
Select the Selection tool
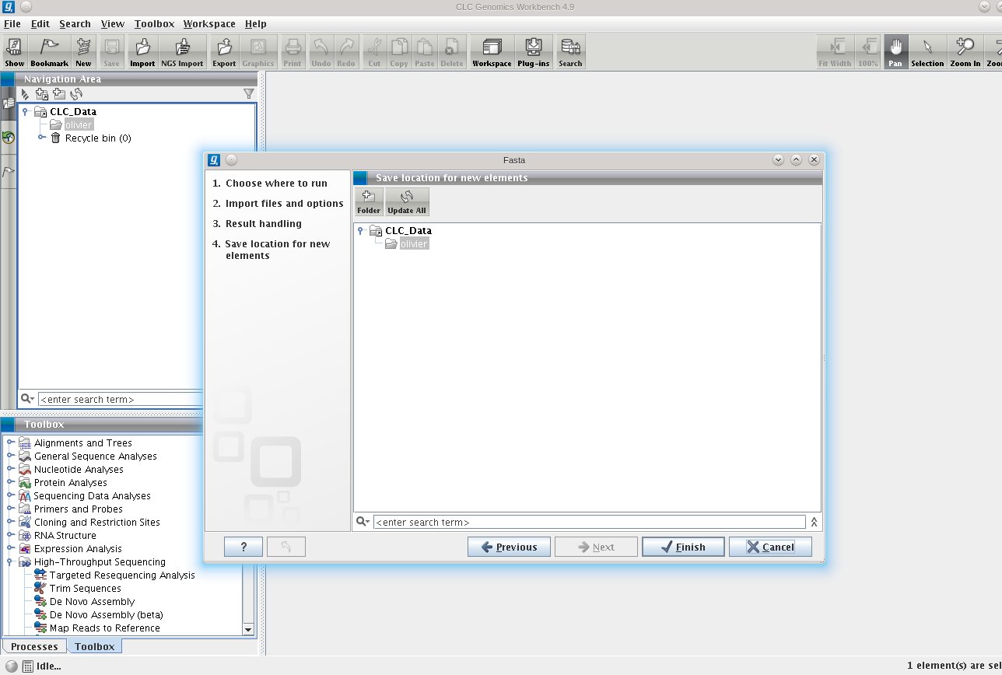coord(927,52)
